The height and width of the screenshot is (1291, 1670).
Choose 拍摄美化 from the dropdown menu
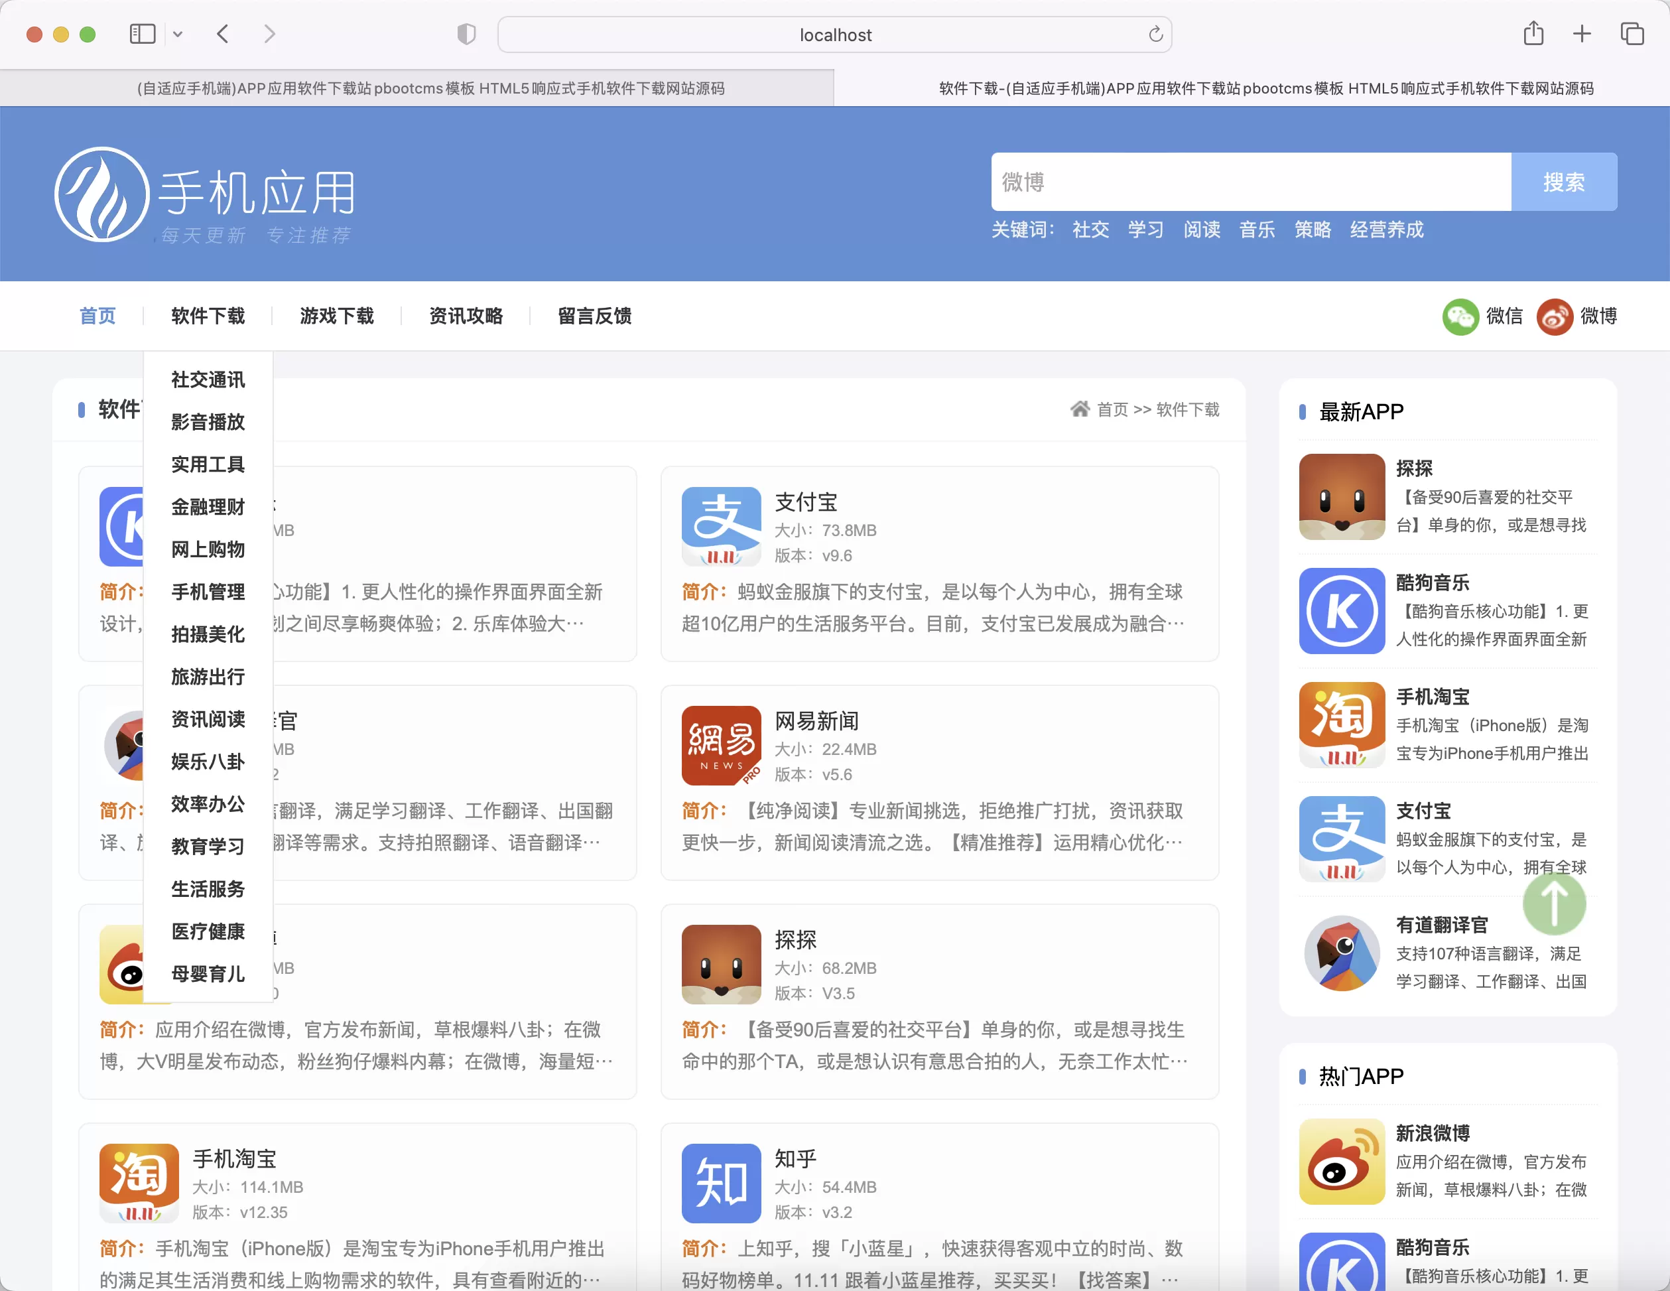pos(208,634)
